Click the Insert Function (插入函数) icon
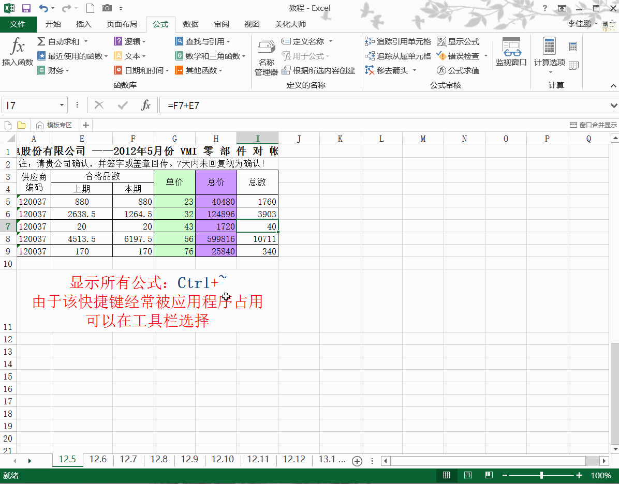This screenshot has height=484, width=619. tap(18, 53)
